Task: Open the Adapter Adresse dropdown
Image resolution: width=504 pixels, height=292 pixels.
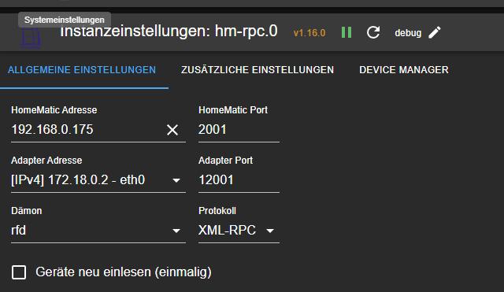Action: [x=98, y=180]
